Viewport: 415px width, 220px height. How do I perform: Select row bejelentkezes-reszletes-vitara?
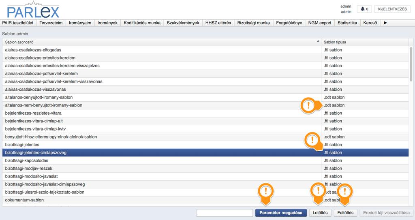click(205, 113)
